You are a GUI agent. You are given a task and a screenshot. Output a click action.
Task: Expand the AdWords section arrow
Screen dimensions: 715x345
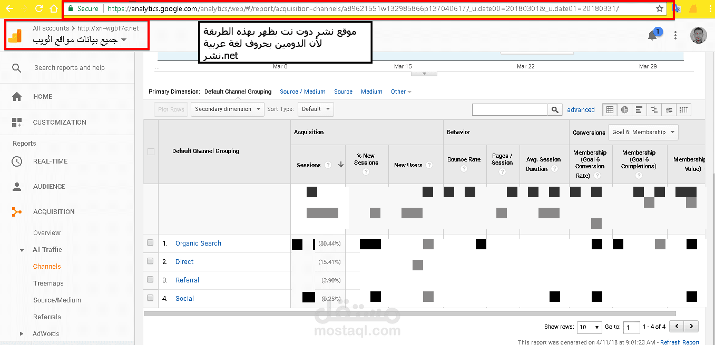22,333
